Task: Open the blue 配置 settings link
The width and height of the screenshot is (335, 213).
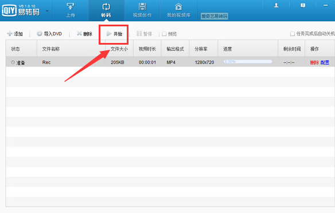Action: (x=325, y=62)
